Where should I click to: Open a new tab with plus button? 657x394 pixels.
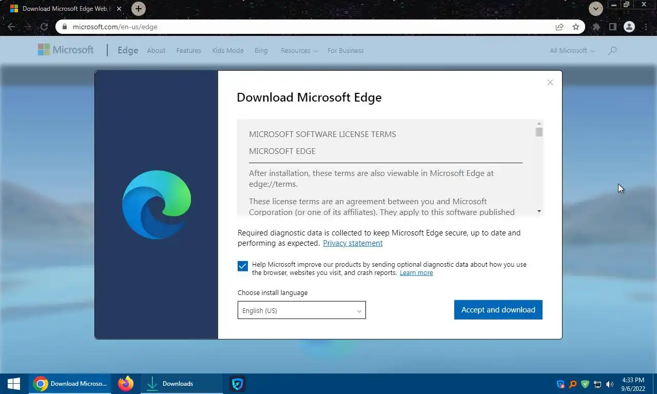coord(138,9)
